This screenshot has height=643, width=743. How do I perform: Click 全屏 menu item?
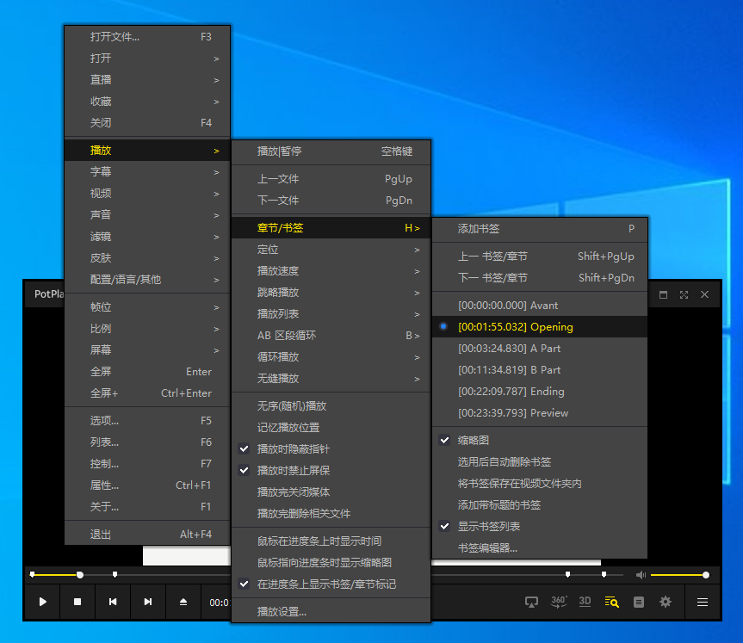click(x=147, y=372)
